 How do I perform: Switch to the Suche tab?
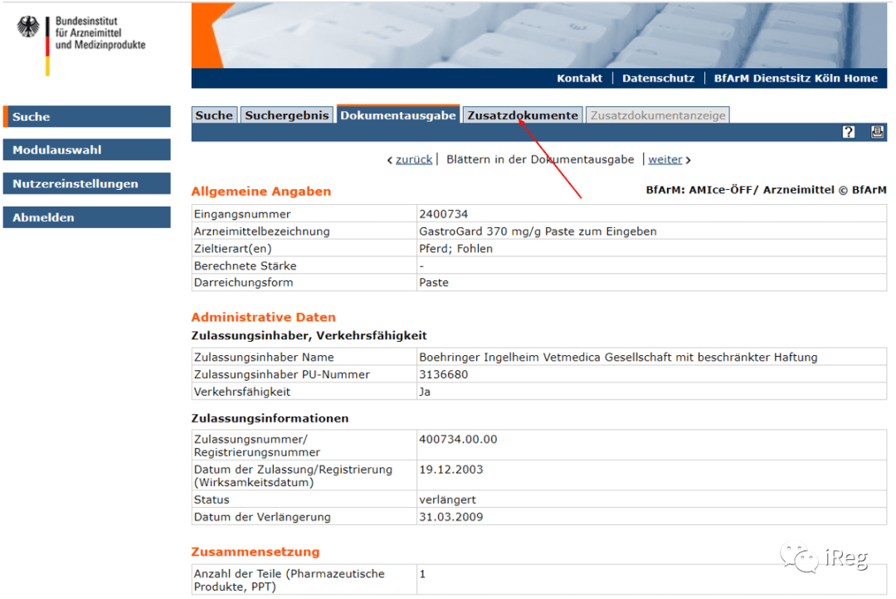[214, 115]
